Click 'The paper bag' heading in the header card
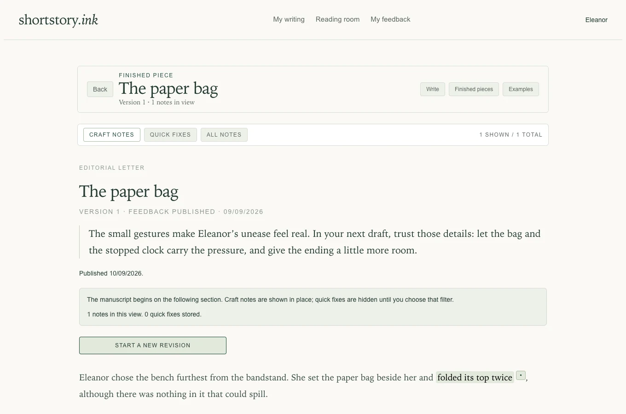This screenshot has height=414, width=626. click(168, 88)
